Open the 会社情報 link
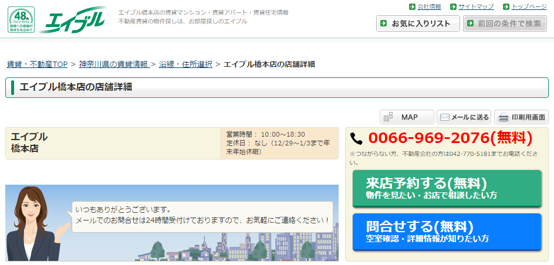Viewport: 554px width, 265px height. (x=429, y=6)
